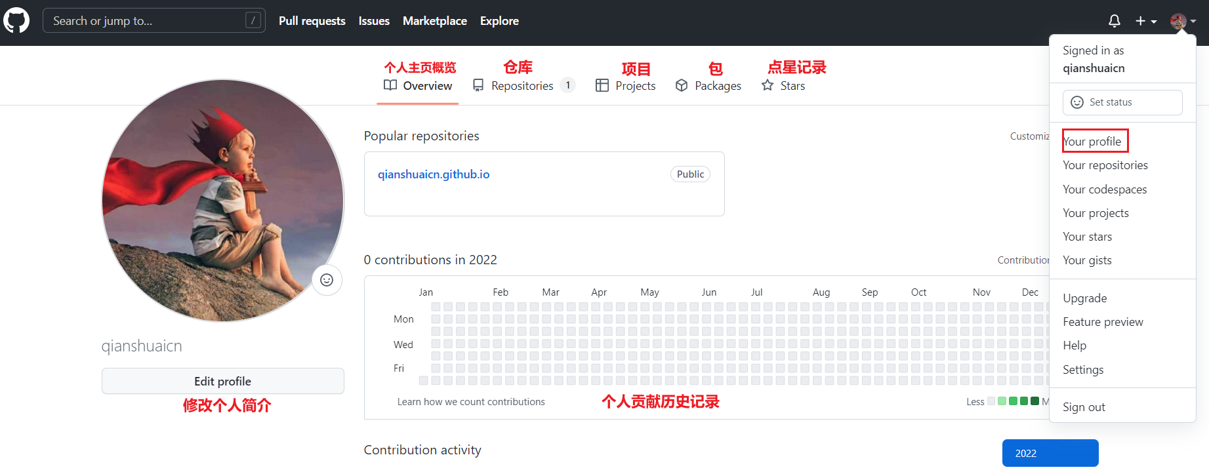Click the smiley icon beside Set status
The image size is (1209, 474).
click(1077, 102)
